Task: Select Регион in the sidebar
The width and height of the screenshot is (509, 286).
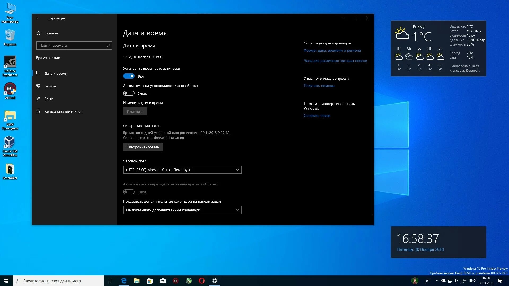Action: 50,86
